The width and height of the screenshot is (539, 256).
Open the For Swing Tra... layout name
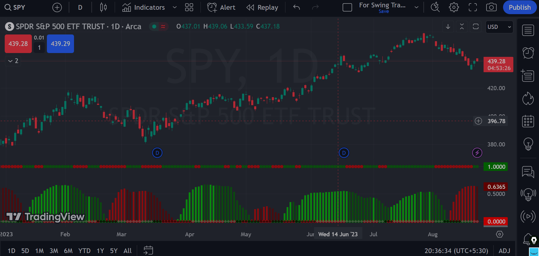tap(382, 5)
